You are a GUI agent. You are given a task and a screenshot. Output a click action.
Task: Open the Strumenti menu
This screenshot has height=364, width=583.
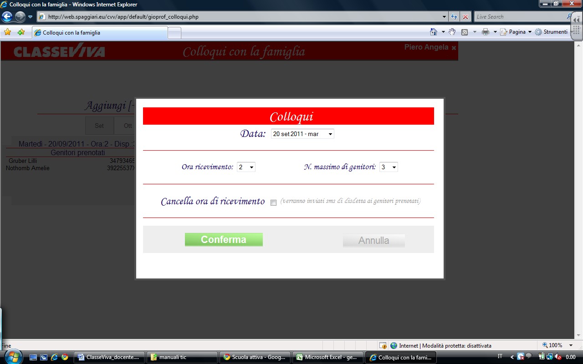point(552,32)
